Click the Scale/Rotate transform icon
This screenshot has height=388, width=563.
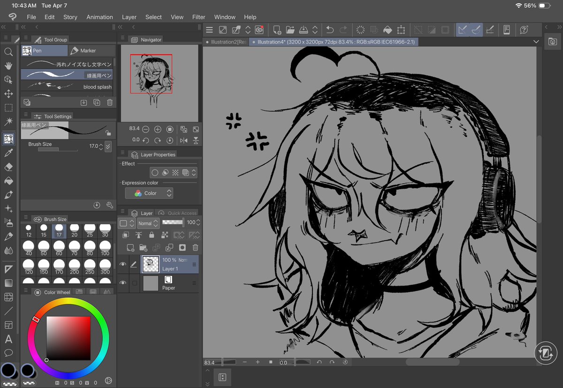[x=401, y=30]
